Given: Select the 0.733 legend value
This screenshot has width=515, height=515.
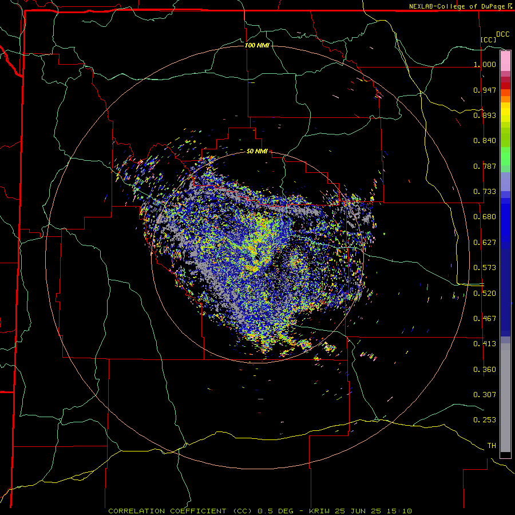Looking at the screenshot, I should [485, 192].
